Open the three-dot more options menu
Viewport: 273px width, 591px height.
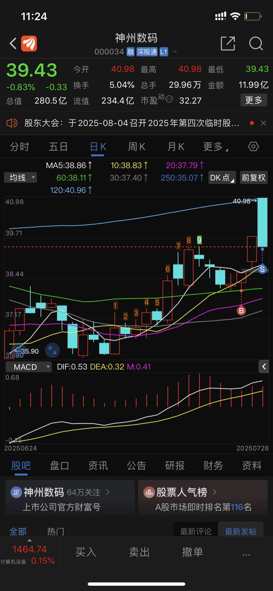click(246, 555)
